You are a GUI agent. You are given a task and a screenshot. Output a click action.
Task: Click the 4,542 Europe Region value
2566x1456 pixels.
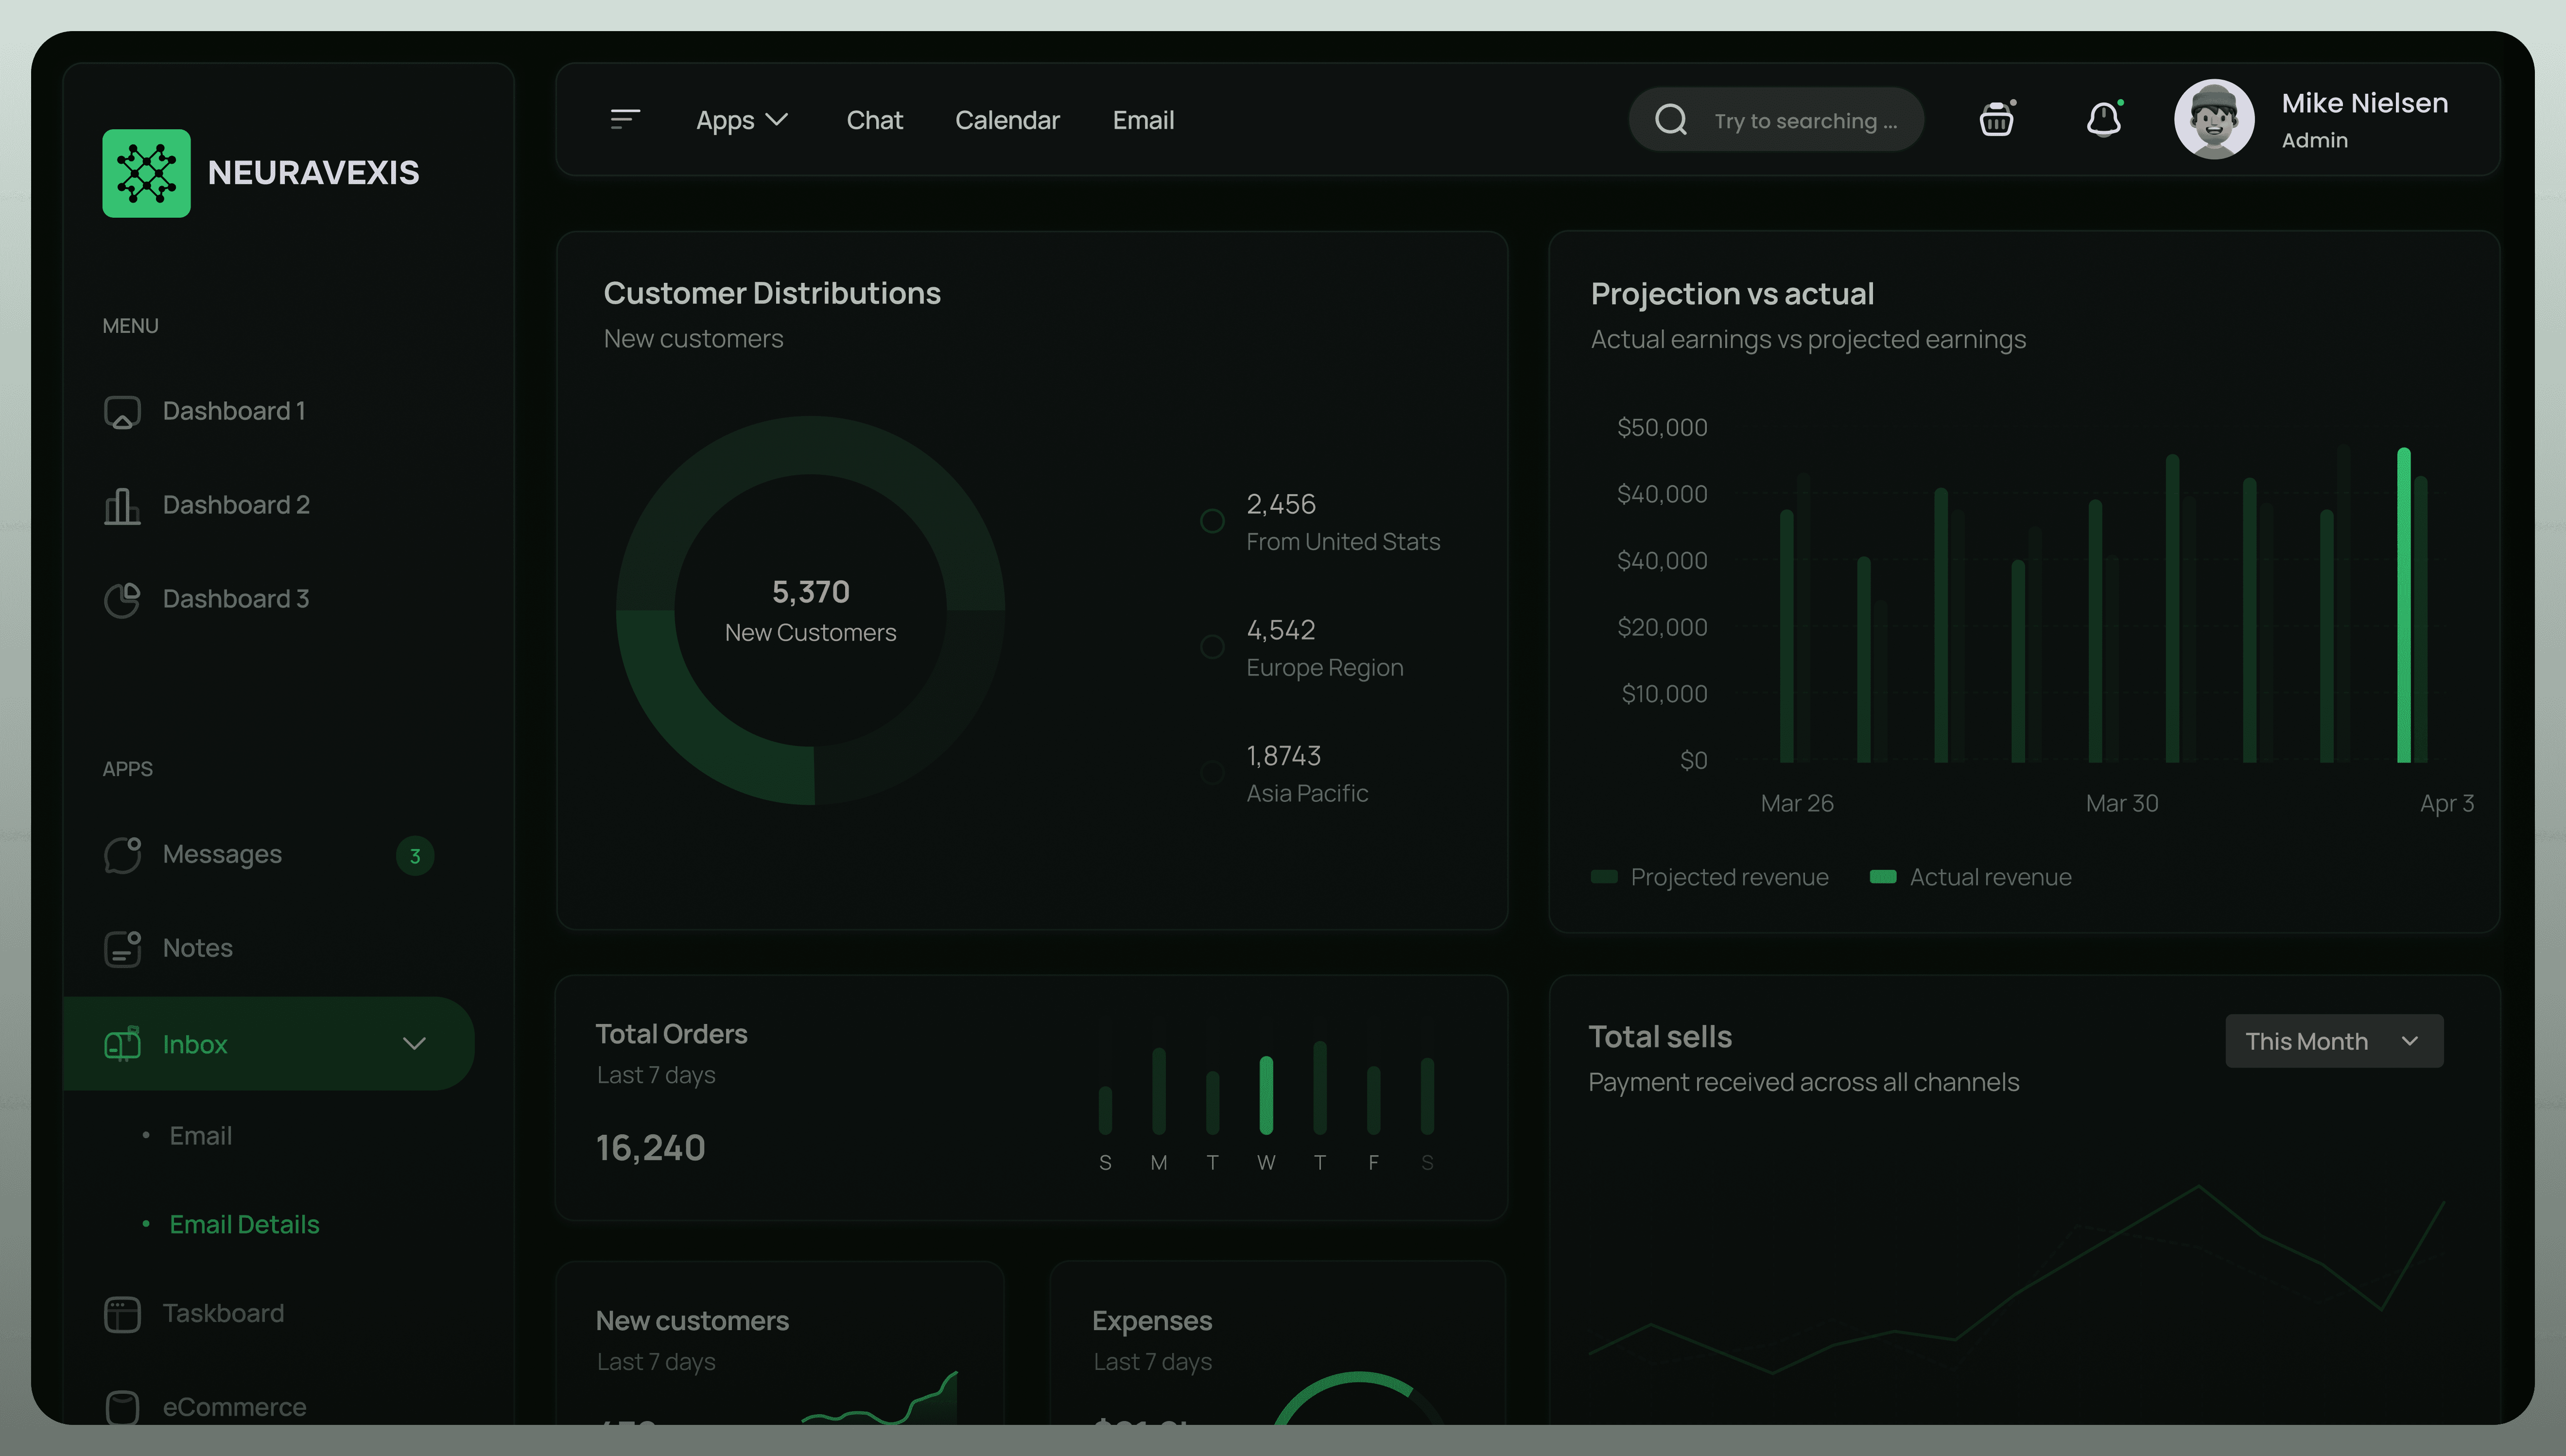coord(1281,630)
